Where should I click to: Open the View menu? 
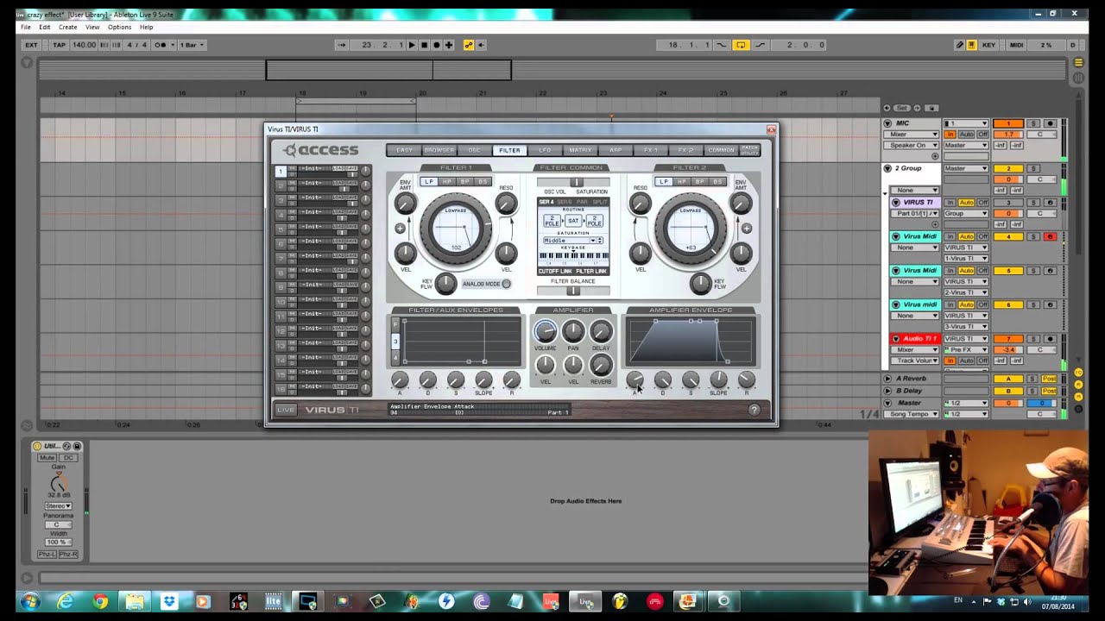(x=92, y=27)
